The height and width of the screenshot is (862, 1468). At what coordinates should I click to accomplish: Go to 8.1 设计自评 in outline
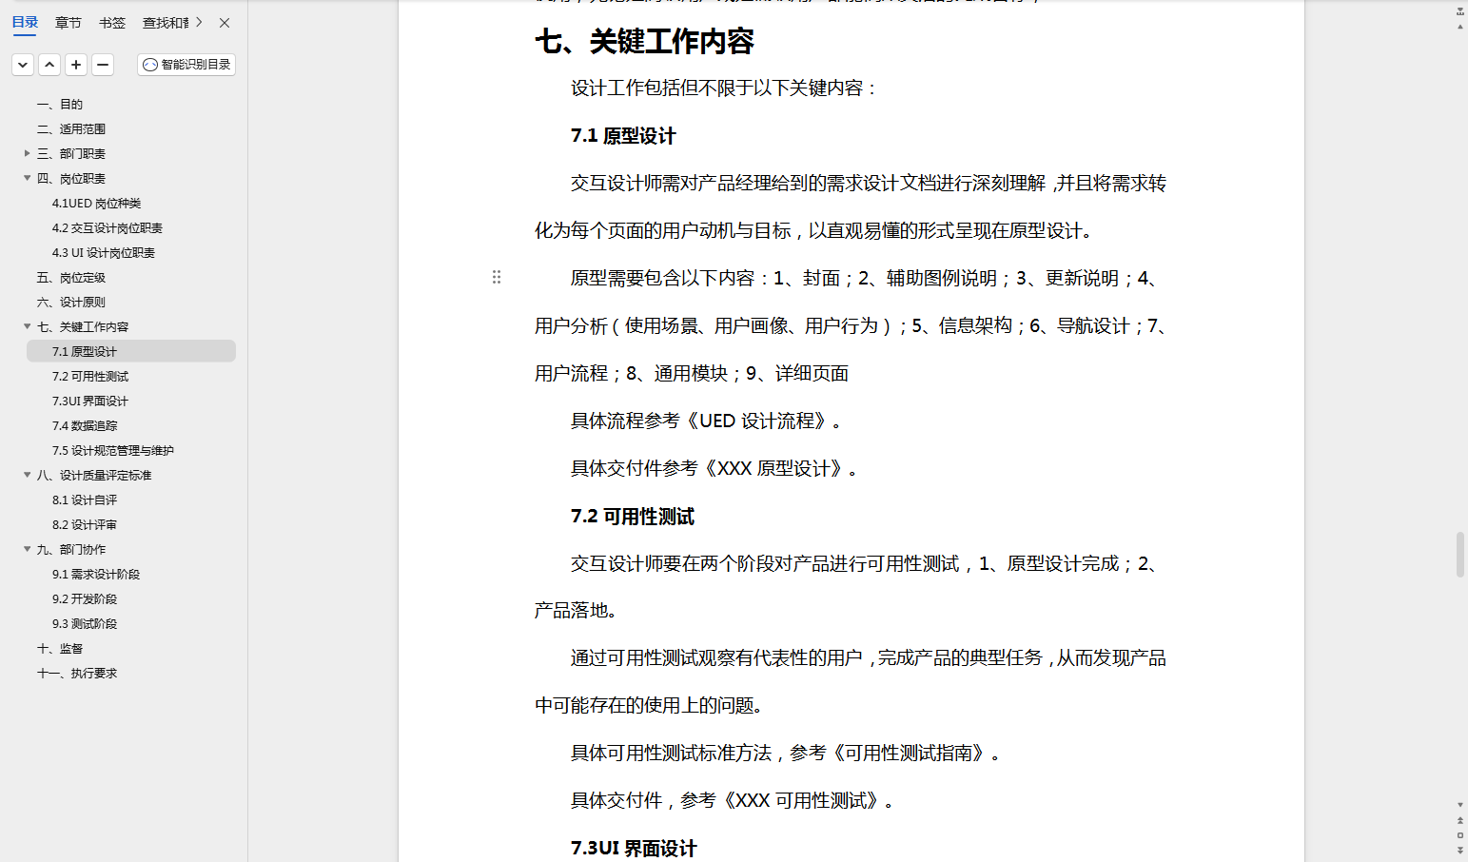[x=85, y=500]
